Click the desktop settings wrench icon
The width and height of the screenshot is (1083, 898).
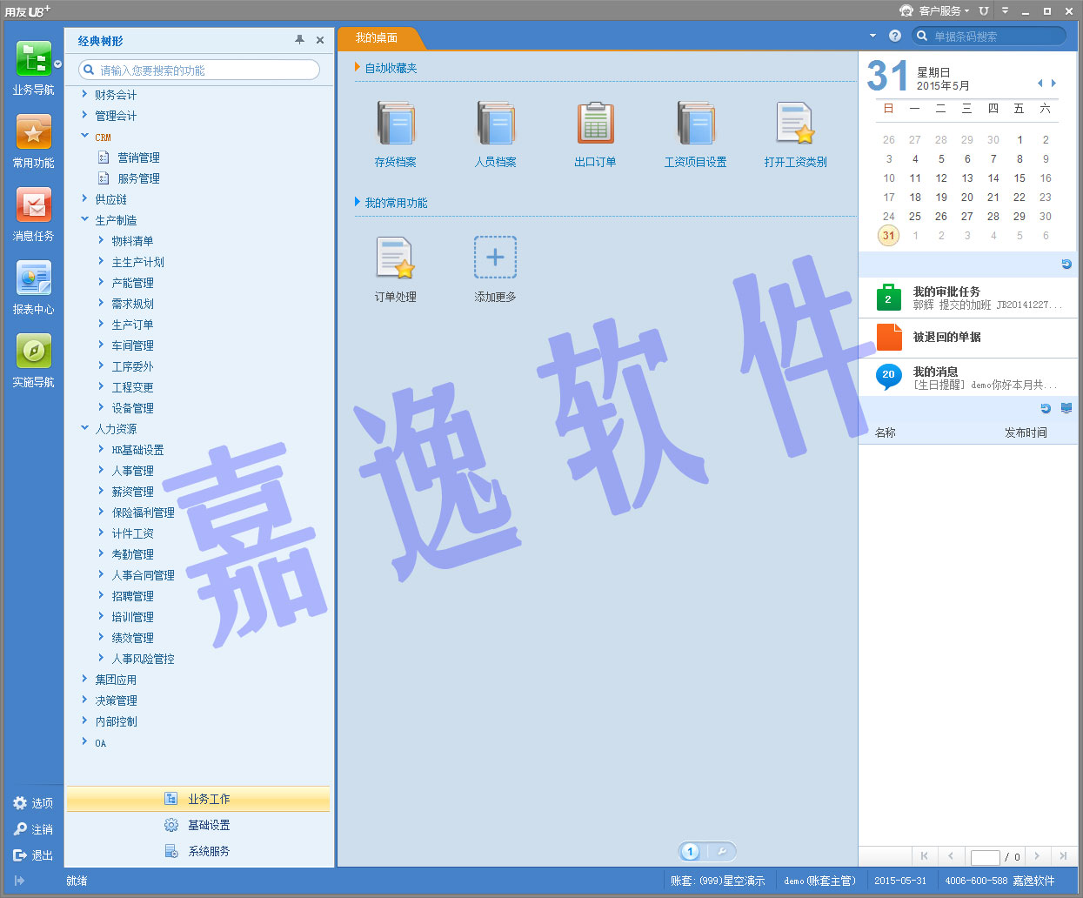click(723, 852)
